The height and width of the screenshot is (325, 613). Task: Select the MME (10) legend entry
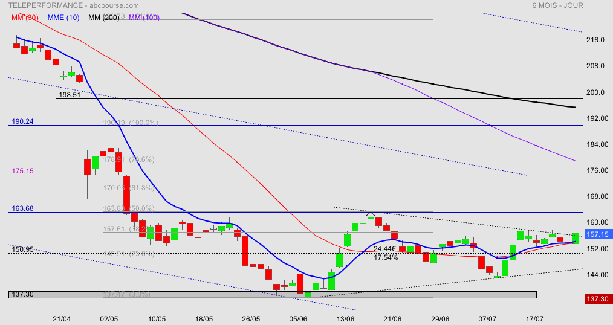(x=63, y=18)
